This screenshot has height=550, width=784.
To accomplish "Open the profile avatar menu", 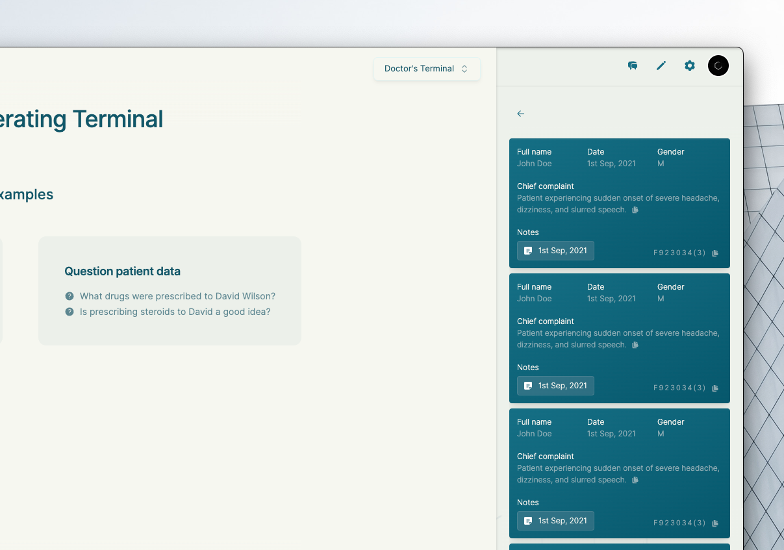I will pyautogui.click(x=718, y=66).
